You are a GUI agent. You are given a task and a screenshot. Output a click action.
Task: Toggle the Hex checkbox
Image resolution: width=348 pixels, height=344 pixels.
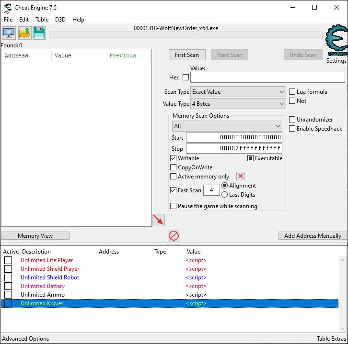click(x=186, y=78)
